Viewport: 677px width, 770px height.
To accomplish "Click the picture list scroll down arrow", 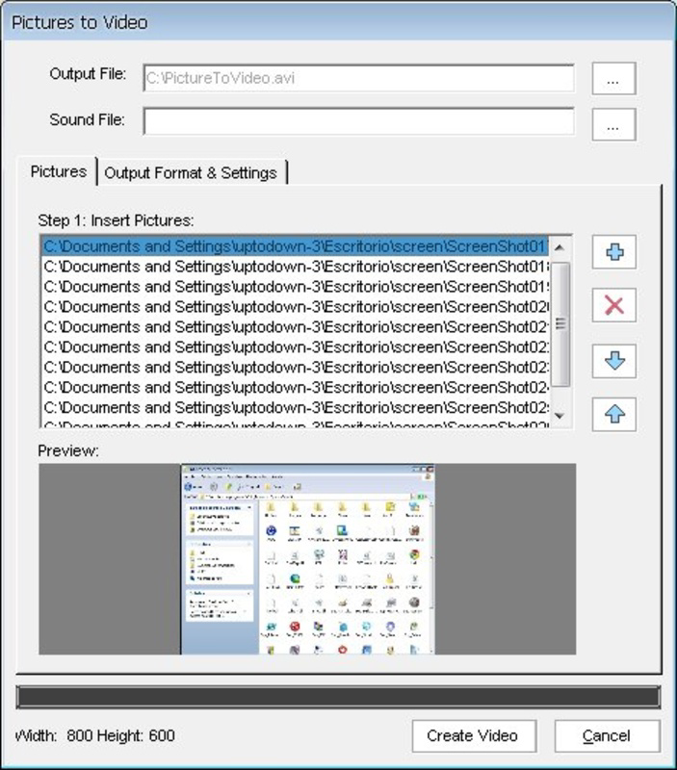I will pyautogui.click(x=560, y=416).
